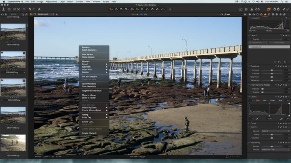This screenshot has width=291, height=163.
Task: Click the Delete X icon in toolbar
Action: click(19, 9)
